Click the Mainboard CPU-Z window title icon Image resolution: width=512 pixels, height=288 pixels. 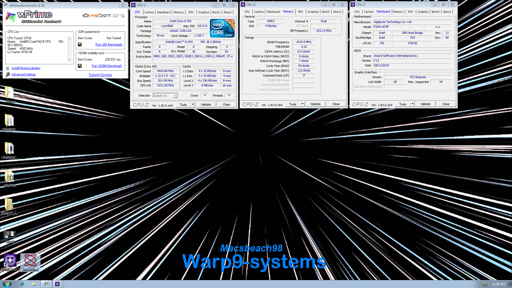point(353,5)
